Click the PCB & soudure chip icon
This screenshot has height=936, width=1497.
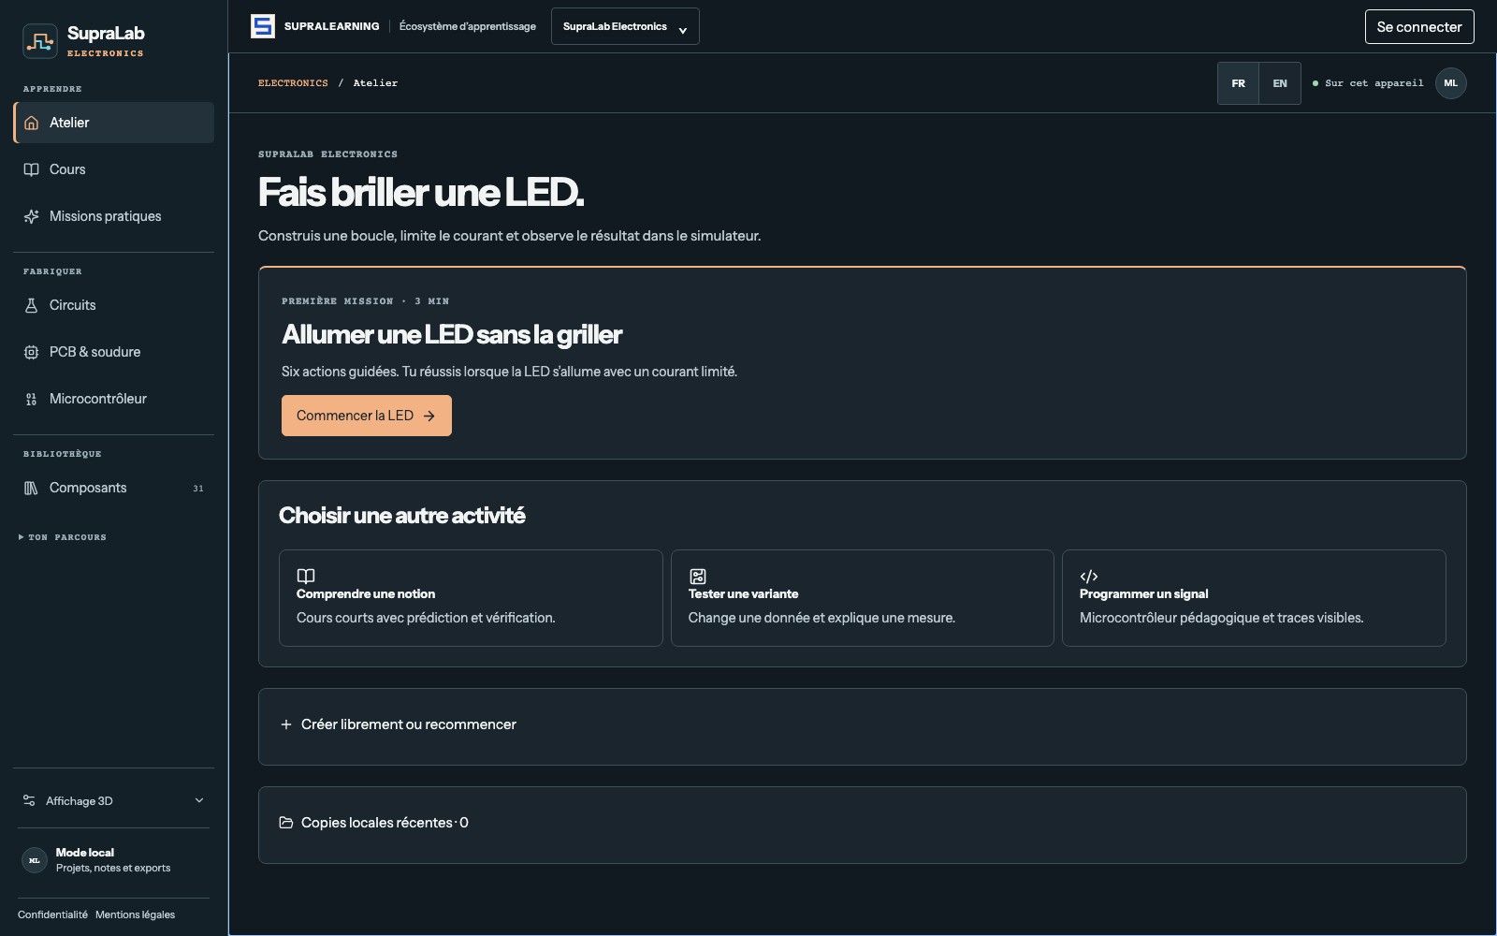pyautogui.click(x=31, y=352)
